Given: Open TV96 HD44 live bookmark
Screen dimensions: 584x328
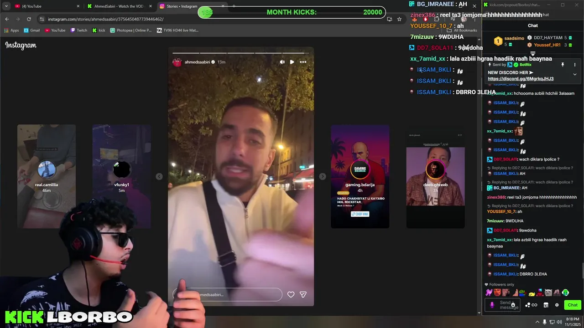Looking at the screenshot, I should pyautogui.click(x=177, y=31).
